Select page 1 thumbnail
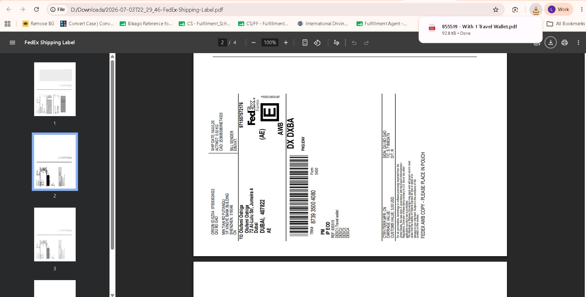This screenshot has height=297, width=586. click(55, 89)
